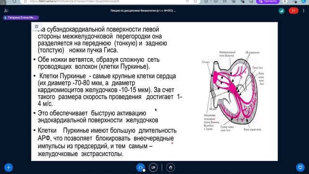This screenshot has width=309, height=174.
Task: Click the meeting title Лекция по дисциплине
Action: coord(143,11)
